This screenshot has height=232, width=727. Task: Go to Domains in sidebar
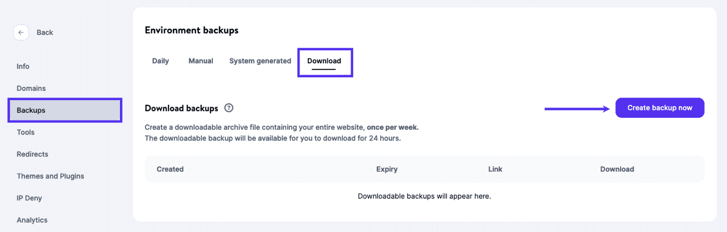pyautogui.click(x=31, y=88)
